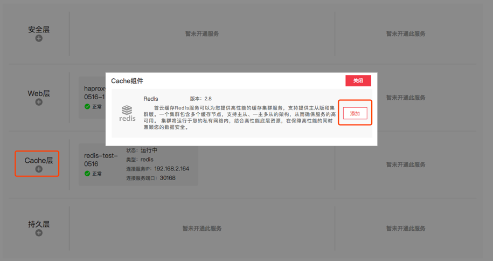This screenshot has width=493, height=261.
Task: Click the 添加 button for Redis
Action: tap(355, 113)
